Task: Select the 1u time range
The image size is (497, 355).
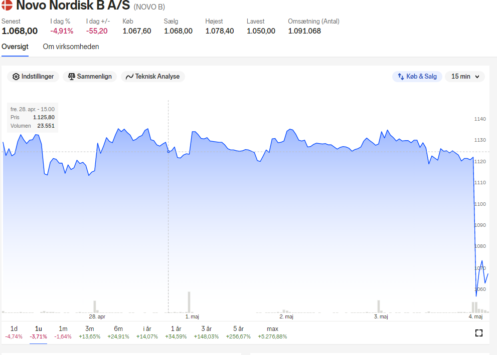Action: click(38, 332)
